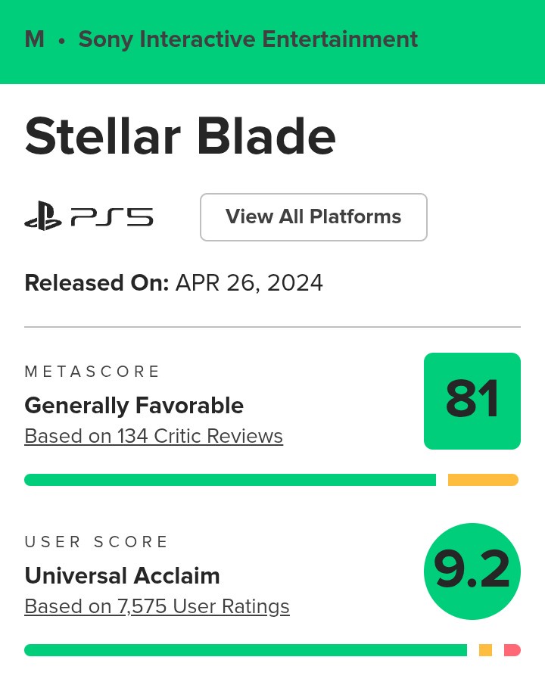The image size is (545, 685).
Task: Click green positive segment of user score bar
Action: tap(245, 650)
